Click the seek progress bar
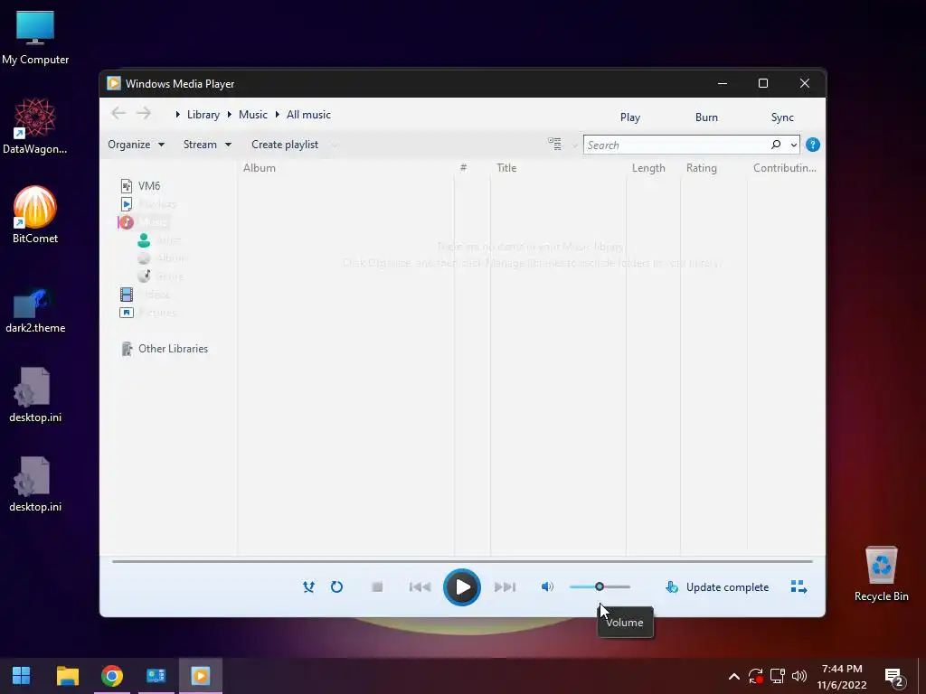The image size is (926, 694). click(x=462, y=561)
